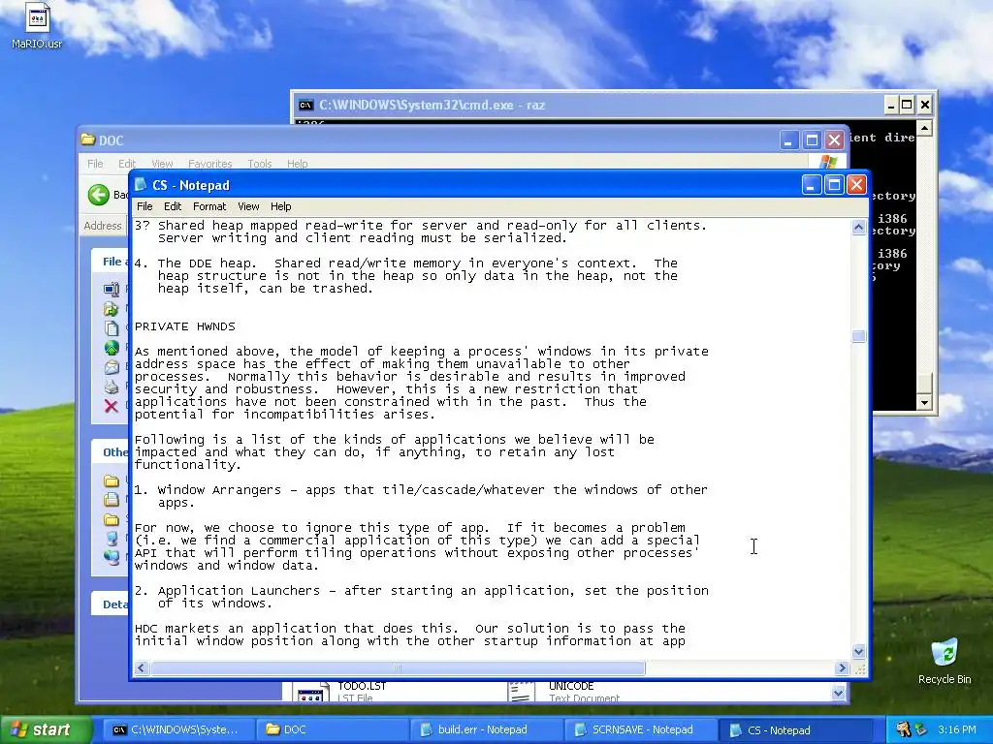Click the cmd.exe system icon in title bar
This screenshot has height=744, width=993.
[305, 105]
